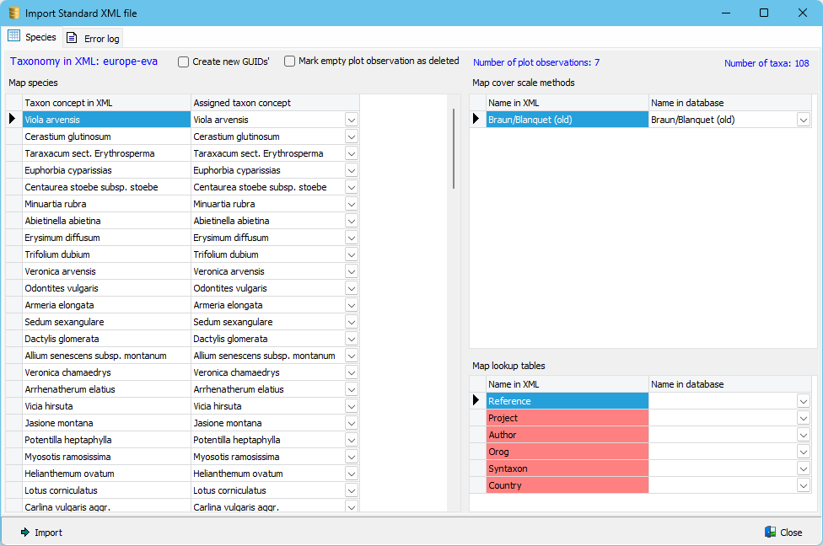Minimize the Import Standard XML file window
This screenshot has height=546, width=823.
click(726, 13)
